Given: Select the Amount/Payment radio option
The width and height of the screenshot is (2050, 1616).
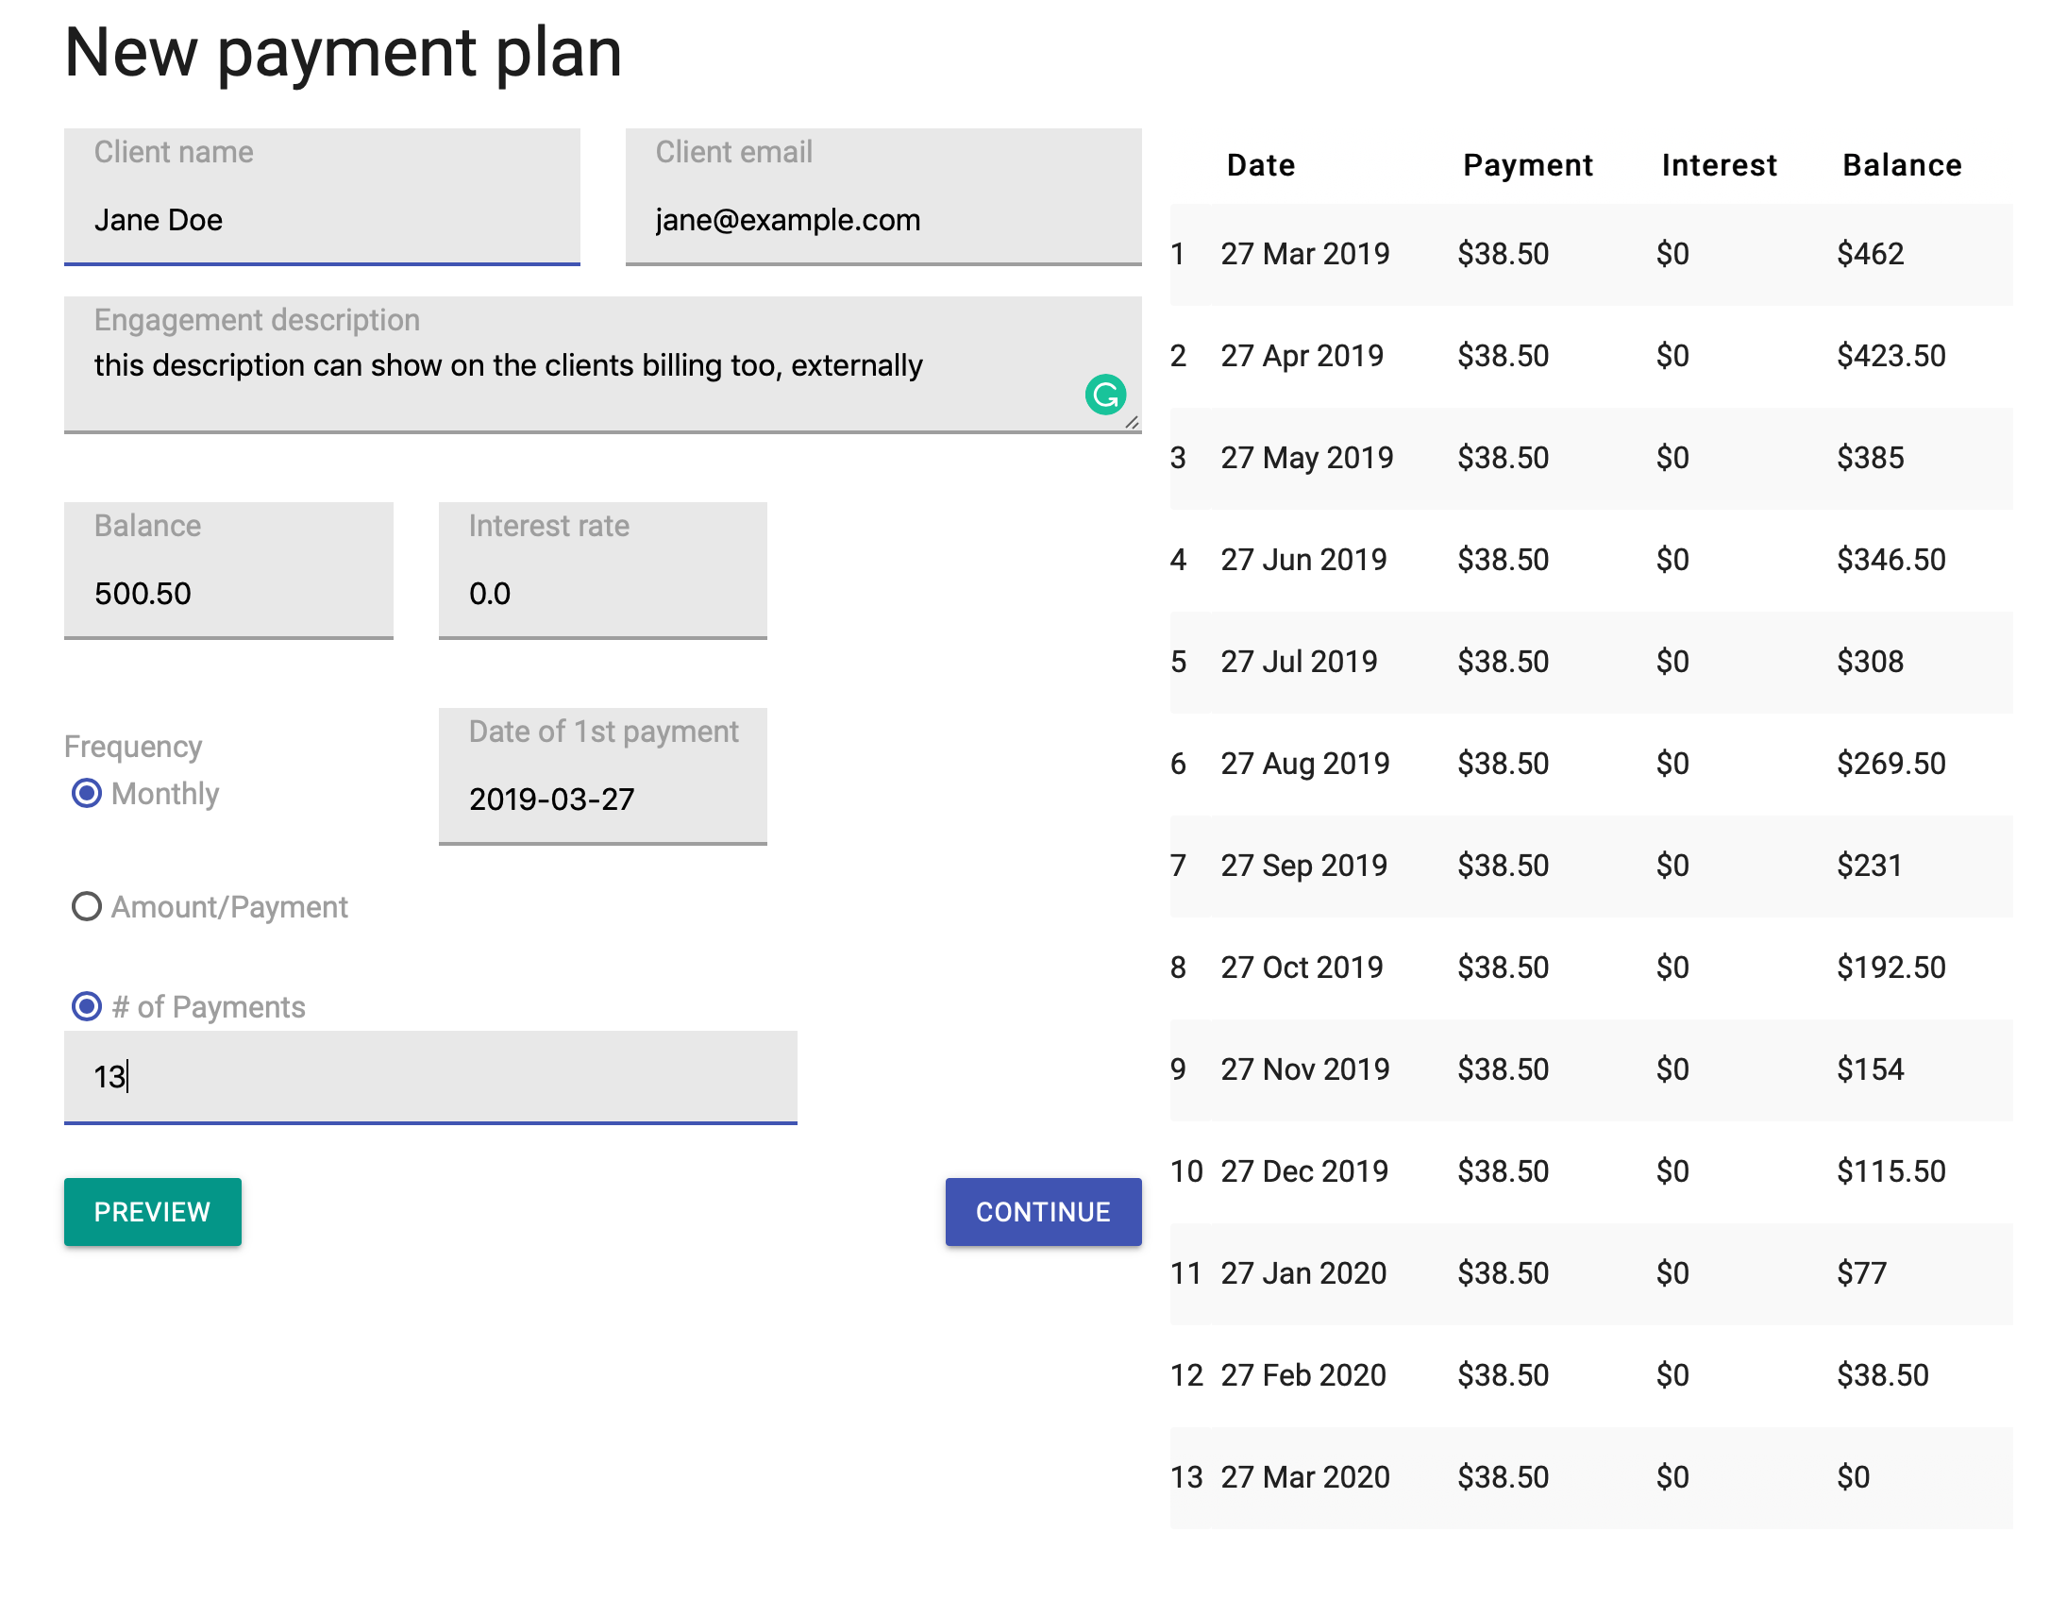Looking at the screenshot, I should 86,906.
